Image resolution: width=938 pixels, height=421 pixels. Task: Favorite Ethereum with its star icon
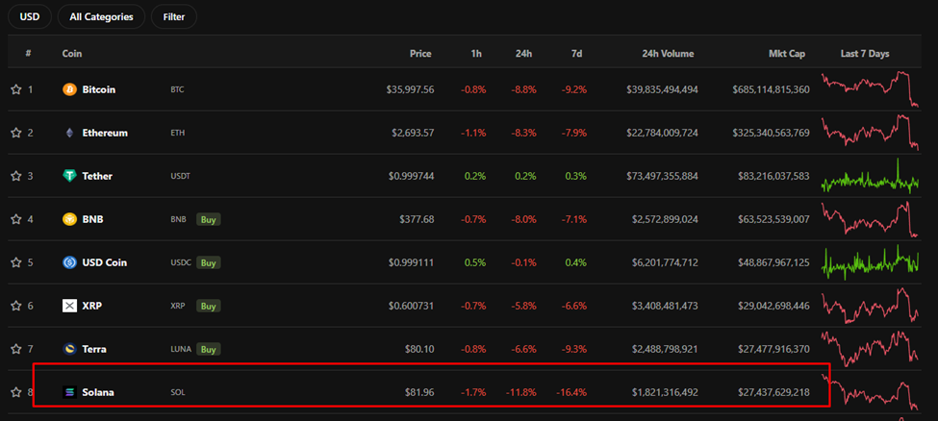[16, 133]
